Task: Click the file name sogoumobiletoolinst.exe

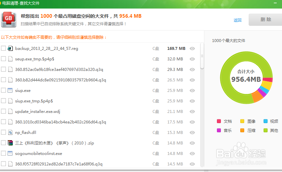Action: pyautogui.click(x=38, y=154)
